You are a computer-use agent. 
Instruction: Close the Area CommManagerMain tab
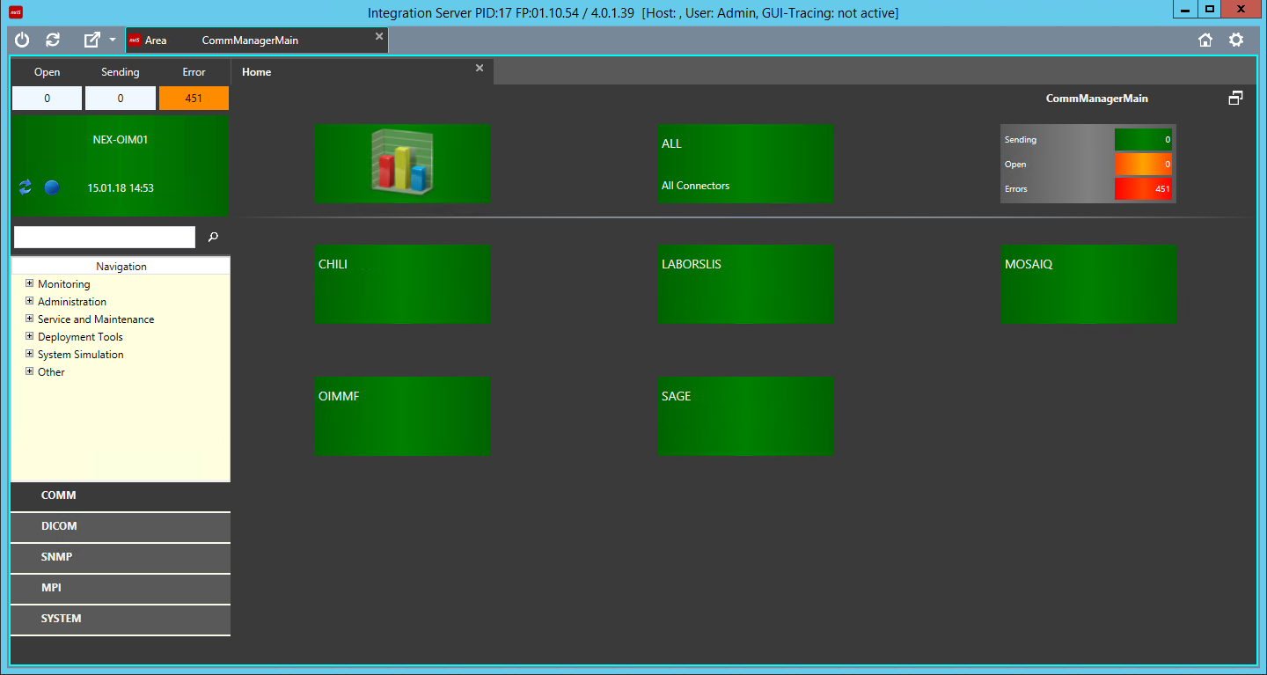(x=379, y=36)
